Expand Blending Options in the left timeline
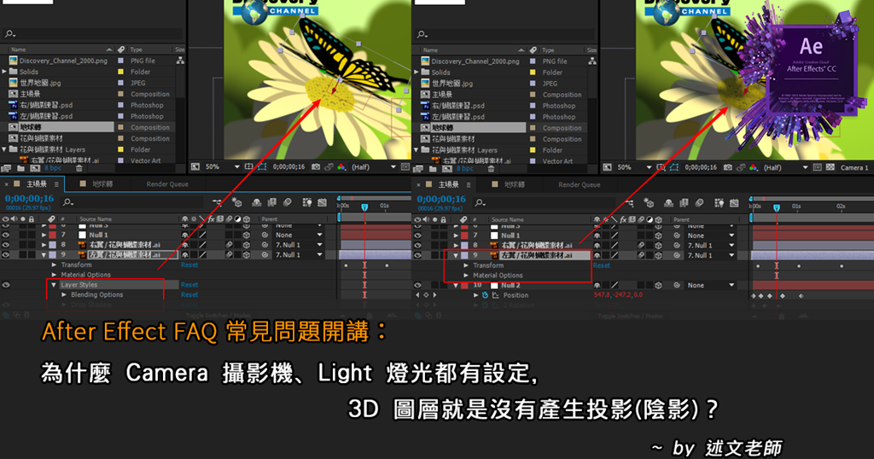The width and height of the screenshot is (874, 459). click(64, 294)
